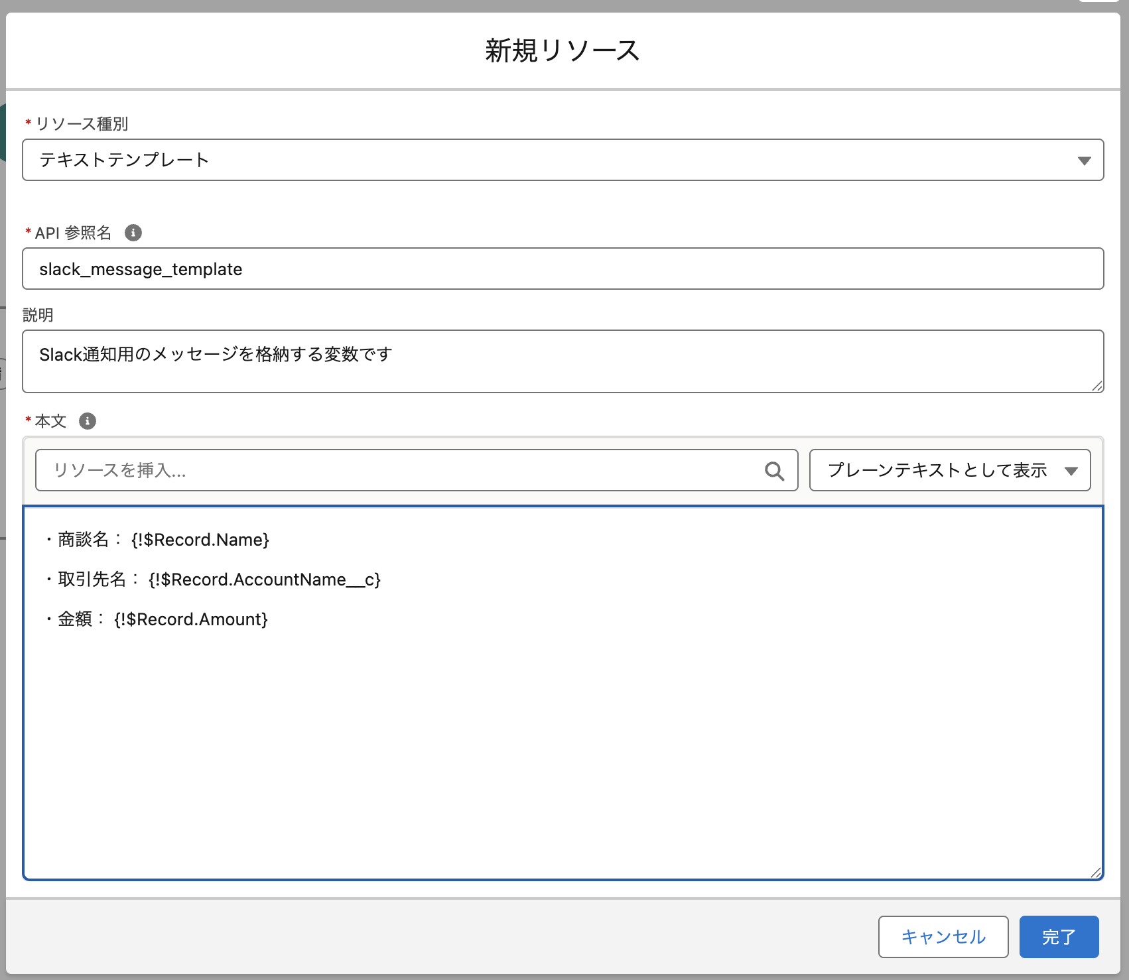Open the プレーンテキストとして表示 display mode dropdown
Screen dimensions: 1129x980
[949, 471]
